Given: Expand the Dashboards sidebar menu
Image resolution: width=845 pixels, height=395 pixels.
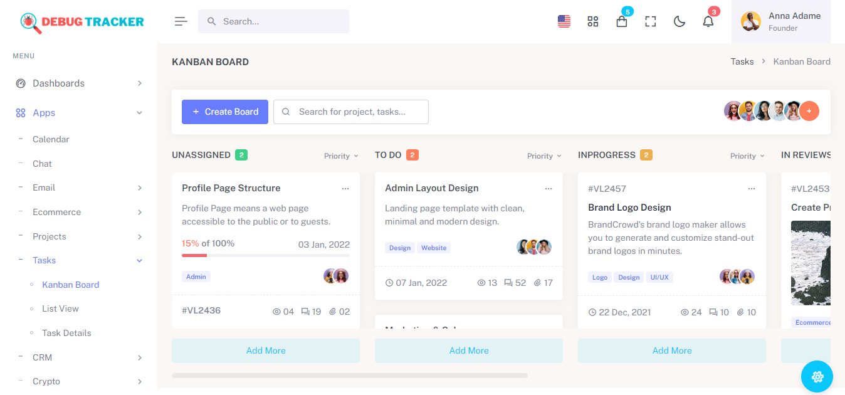Looking at the screenshot, I should (79, 83).
